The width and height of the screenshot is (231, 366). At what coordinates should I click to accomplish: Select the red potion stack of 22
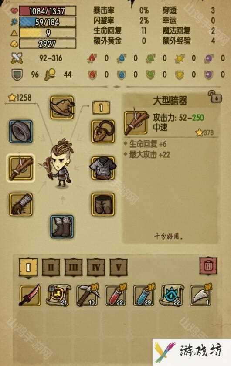click(116, 295)
